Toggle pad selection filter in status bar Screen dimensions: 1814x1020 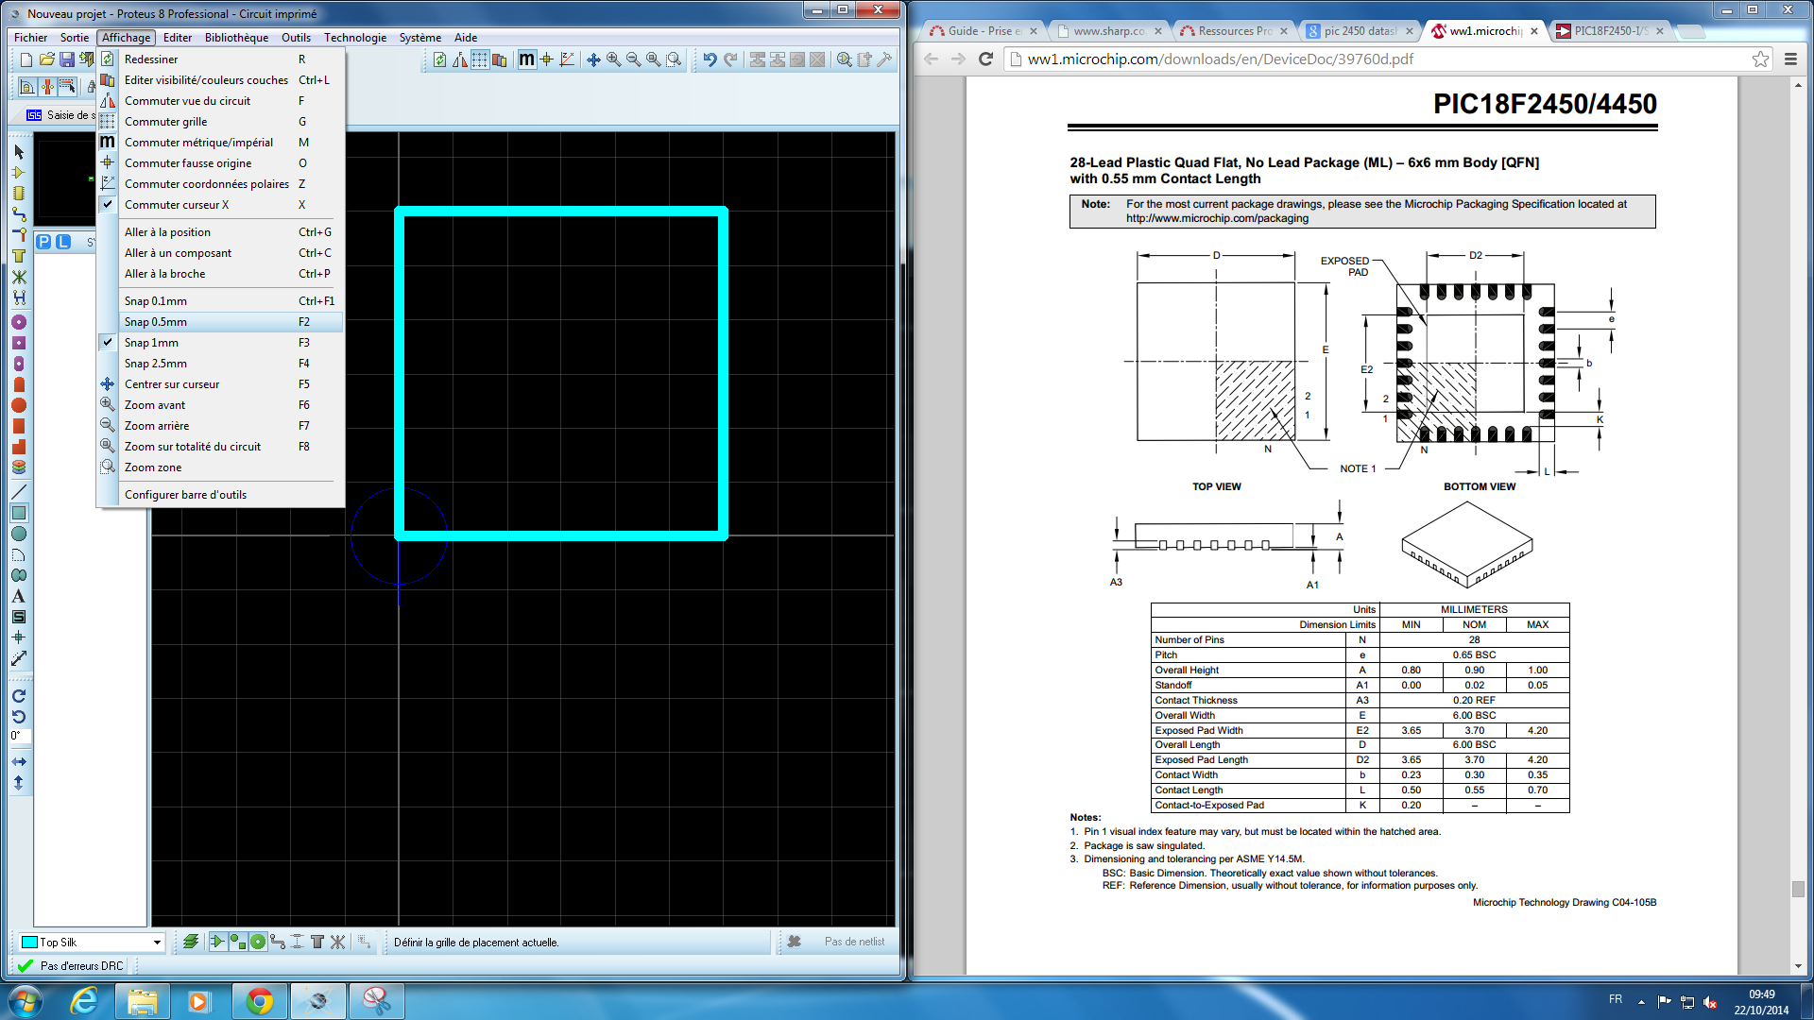point(258,942)
